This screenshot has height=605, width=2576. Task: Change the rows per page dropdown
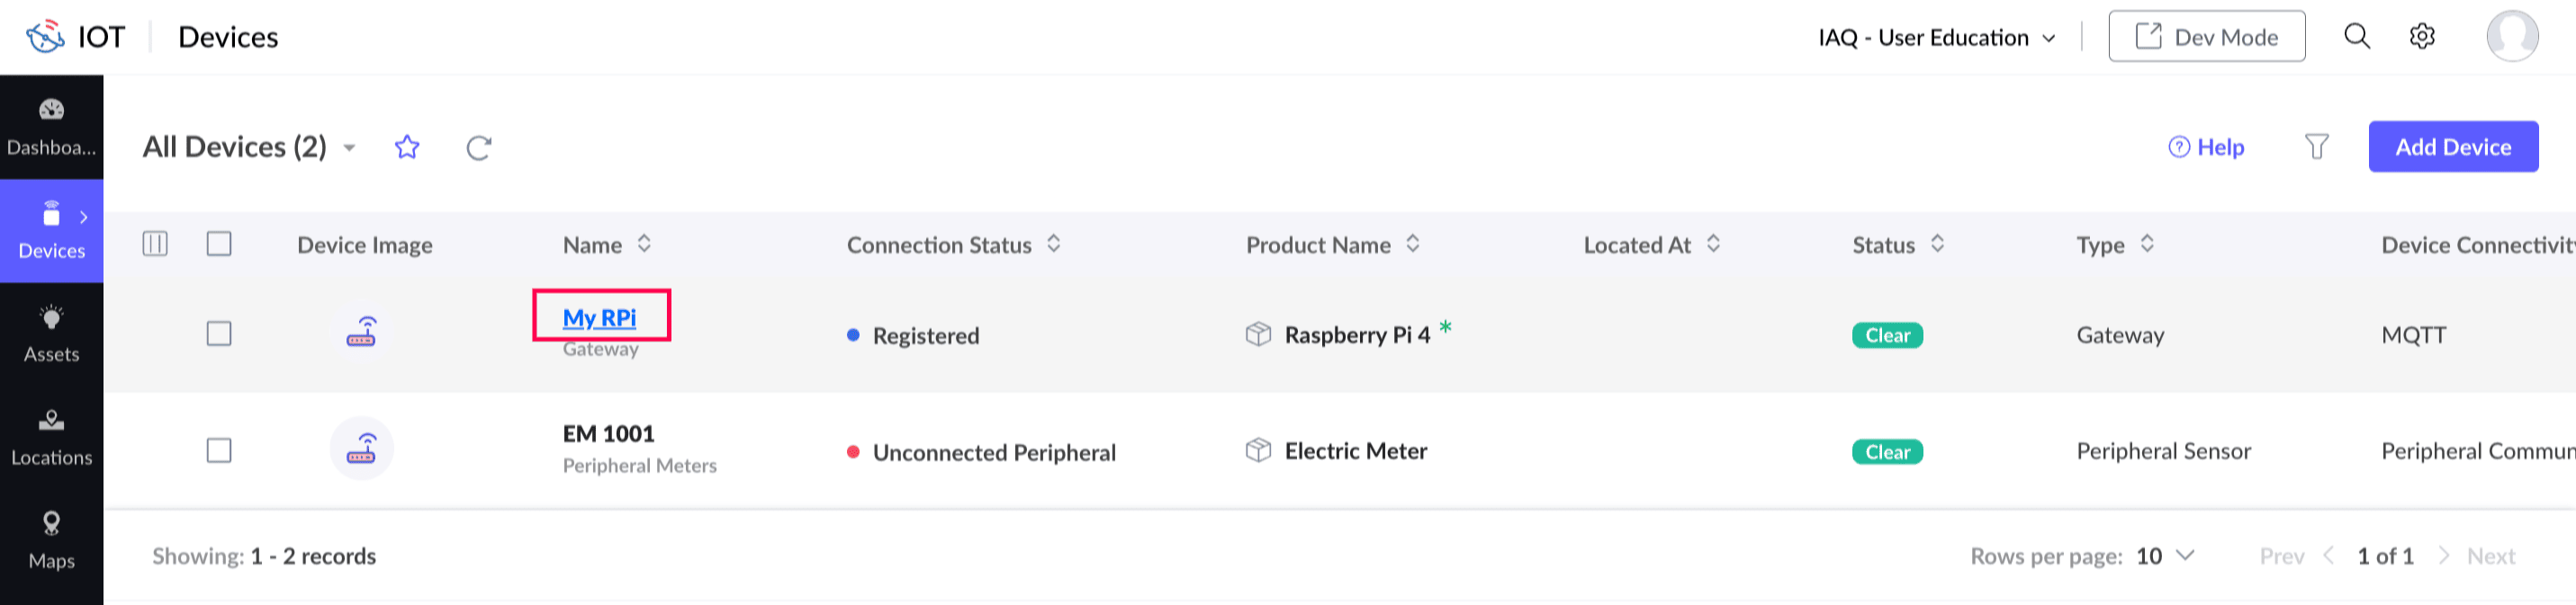click(x=2165, y=556)
